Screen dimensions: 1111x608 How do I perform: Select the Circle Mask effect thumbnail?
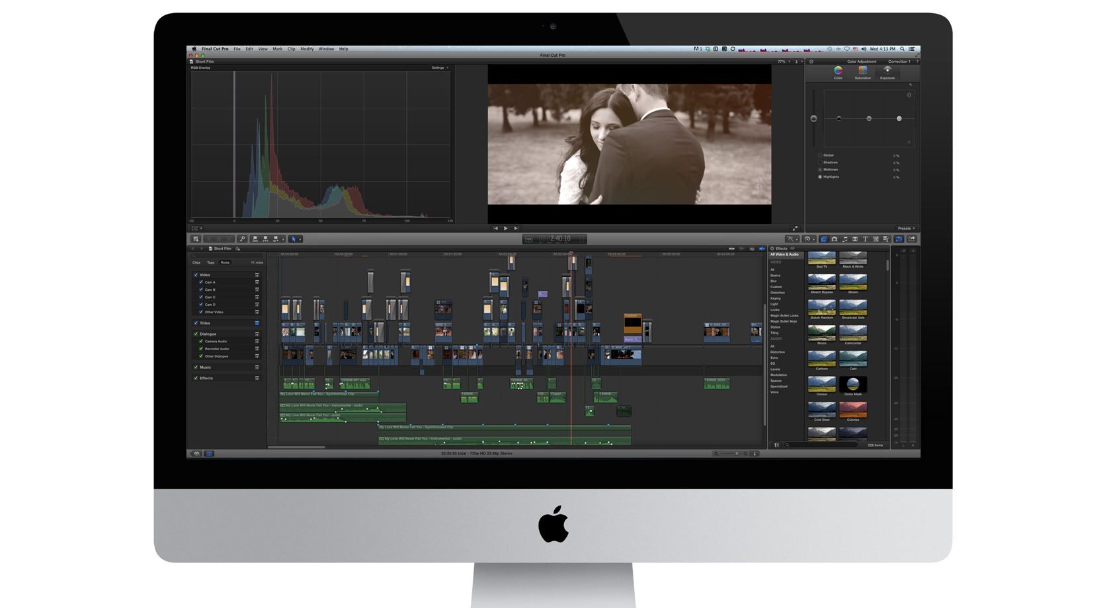tap(853, 386)
